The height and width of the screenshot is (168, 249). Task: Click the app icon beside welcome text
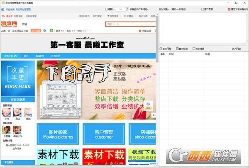pos(3,10)
